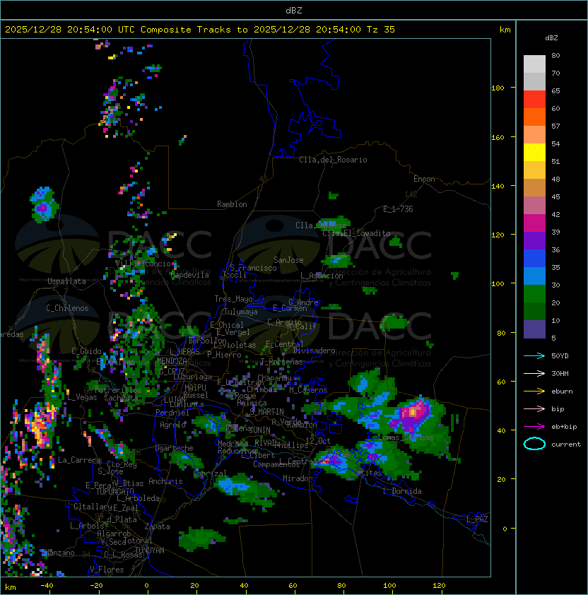The height and width of the screenshot is (595, 588).
Task: Click the dark purple 10 dBZ color swatch
Action: tap(534, 329)
